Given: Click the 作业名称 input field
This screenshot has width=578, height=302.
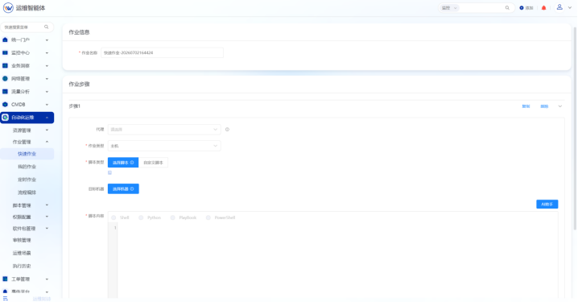Looking at the screenshot, I should (x=162, y=52).
